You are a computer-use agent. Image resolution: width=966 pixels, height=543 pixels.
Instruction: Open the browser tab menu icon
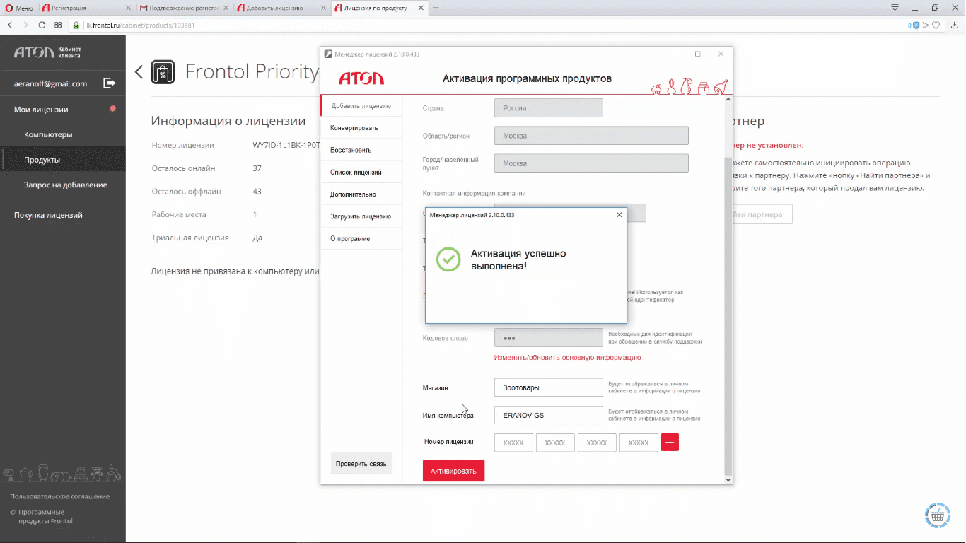click(895, 8)
